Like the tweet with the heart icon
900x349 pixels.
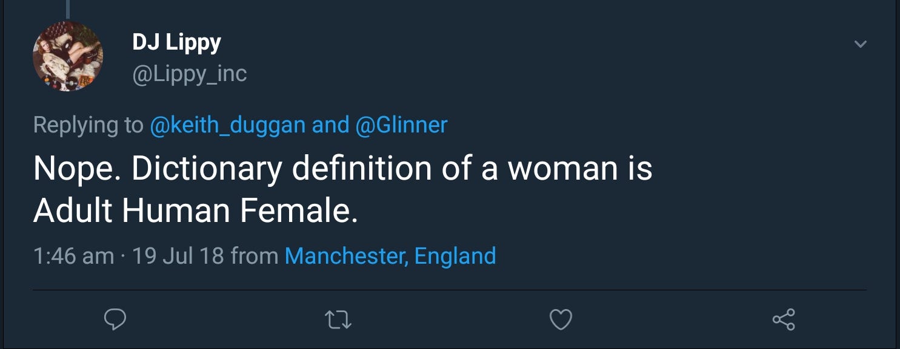click(x=561, y=319)
